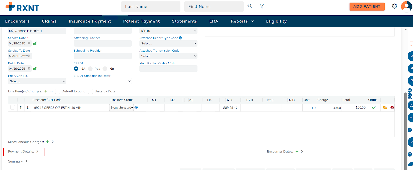Toggle the line item status eye icon
The width and height of the screenshot is (413, 170).
136,107
